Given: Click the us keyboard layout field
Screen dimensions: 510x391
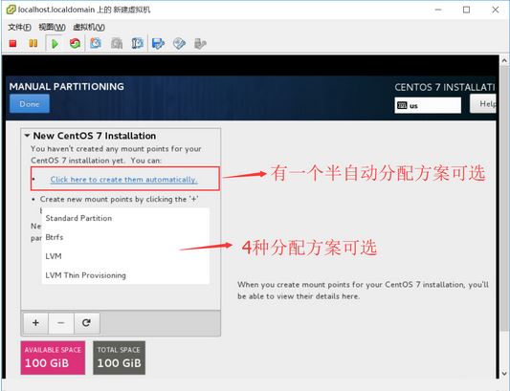Looking at the screenshot, I should point(428,105).
